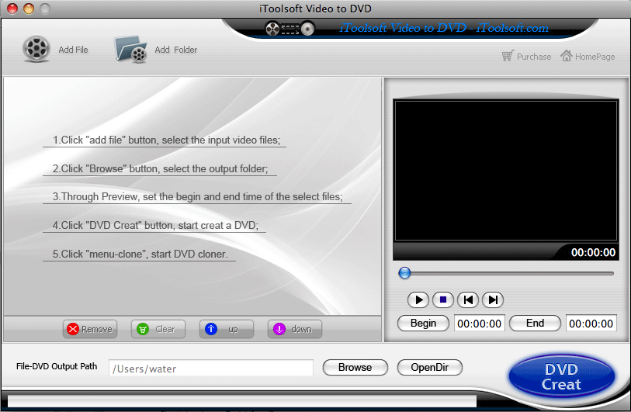Remove the selected file from list
The width and height of the screenshot is (631, 412).
[89, 329]
